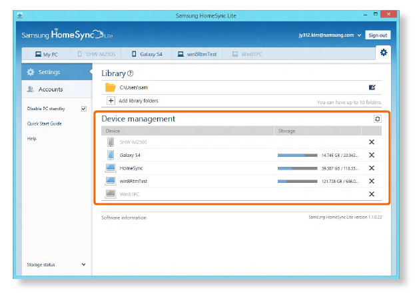
Task: Switch to the win8RtmTest tab
Action: point(197,54)
